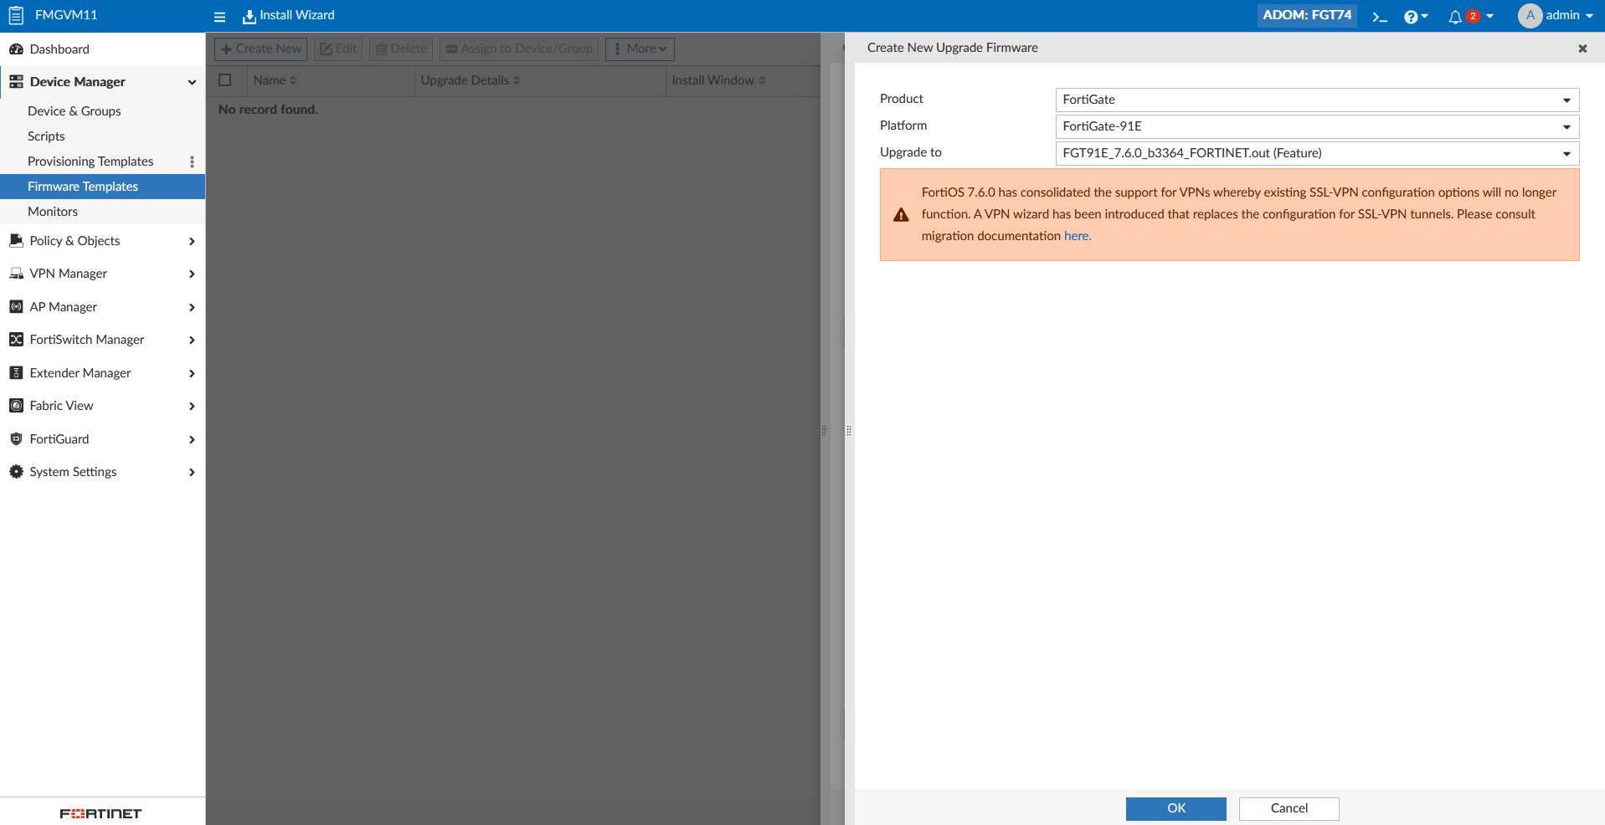1605x825 pixels.
Task: Collapse the sidebar via hamburger icon
Action: (219, 17)
